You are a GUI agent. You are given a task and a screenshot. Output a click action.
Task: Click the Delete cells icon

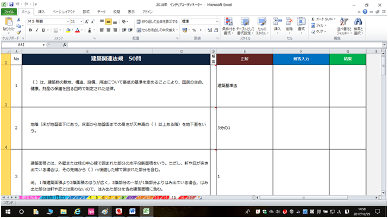coord(290,22)
